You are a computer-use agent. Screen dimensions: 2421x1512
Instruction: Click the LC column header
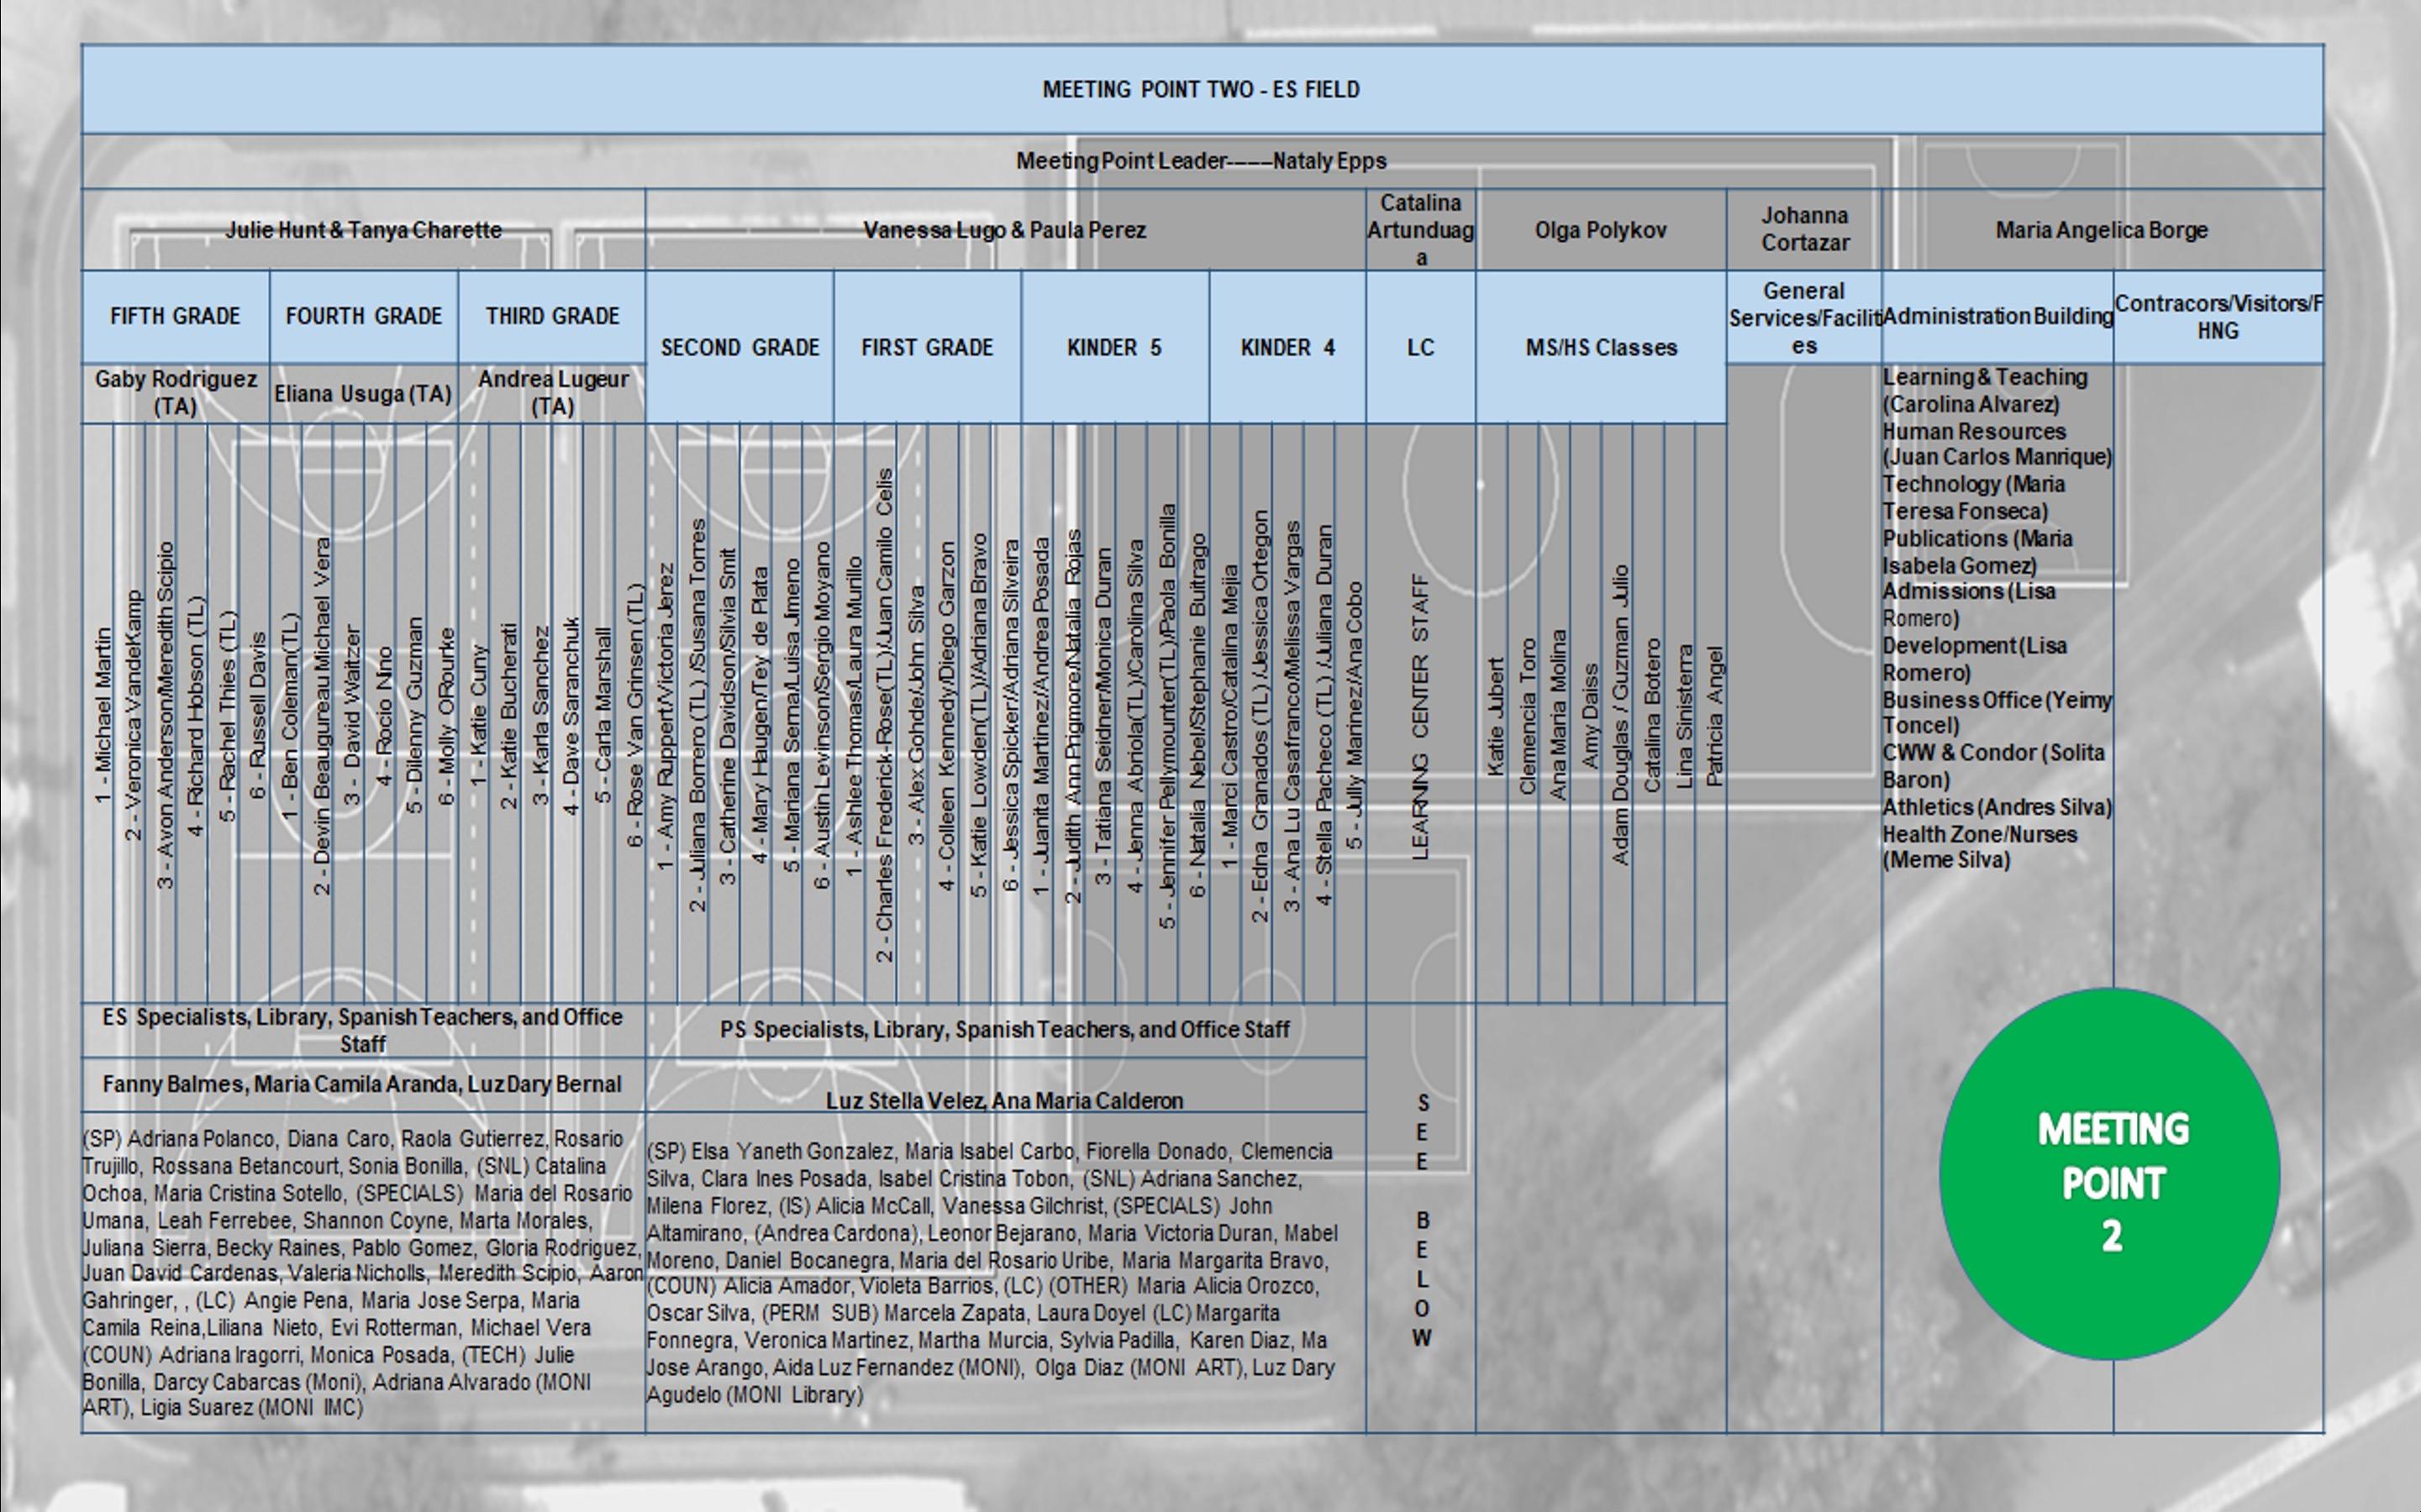1421,347
